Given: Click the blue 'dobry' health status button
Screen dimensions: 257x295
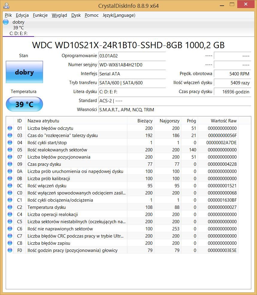Looking at the screenshot, I should pos(24,72).
